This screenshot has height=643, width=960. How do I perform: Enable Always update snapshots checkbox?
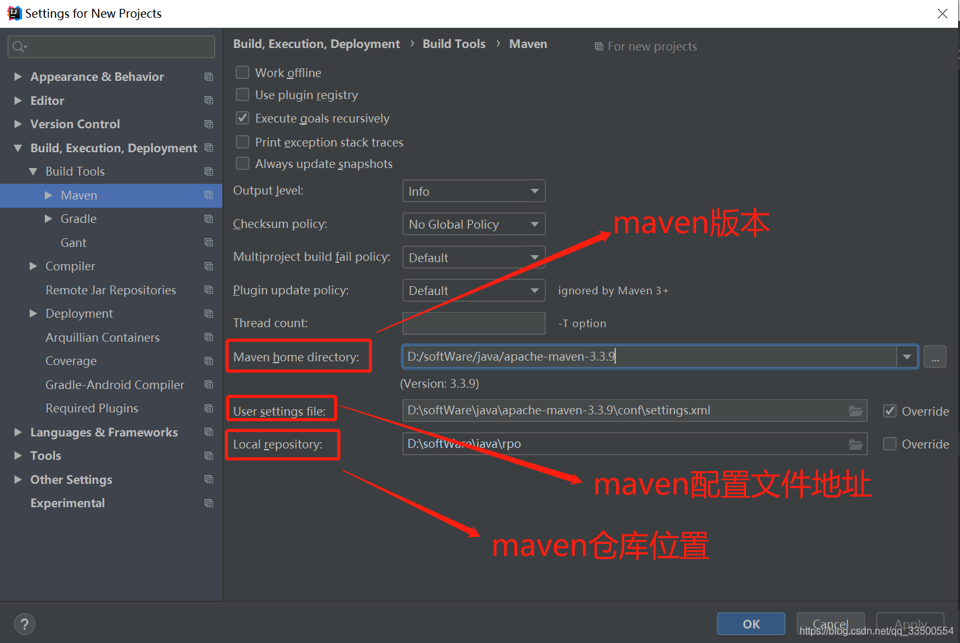pos(243,164)
